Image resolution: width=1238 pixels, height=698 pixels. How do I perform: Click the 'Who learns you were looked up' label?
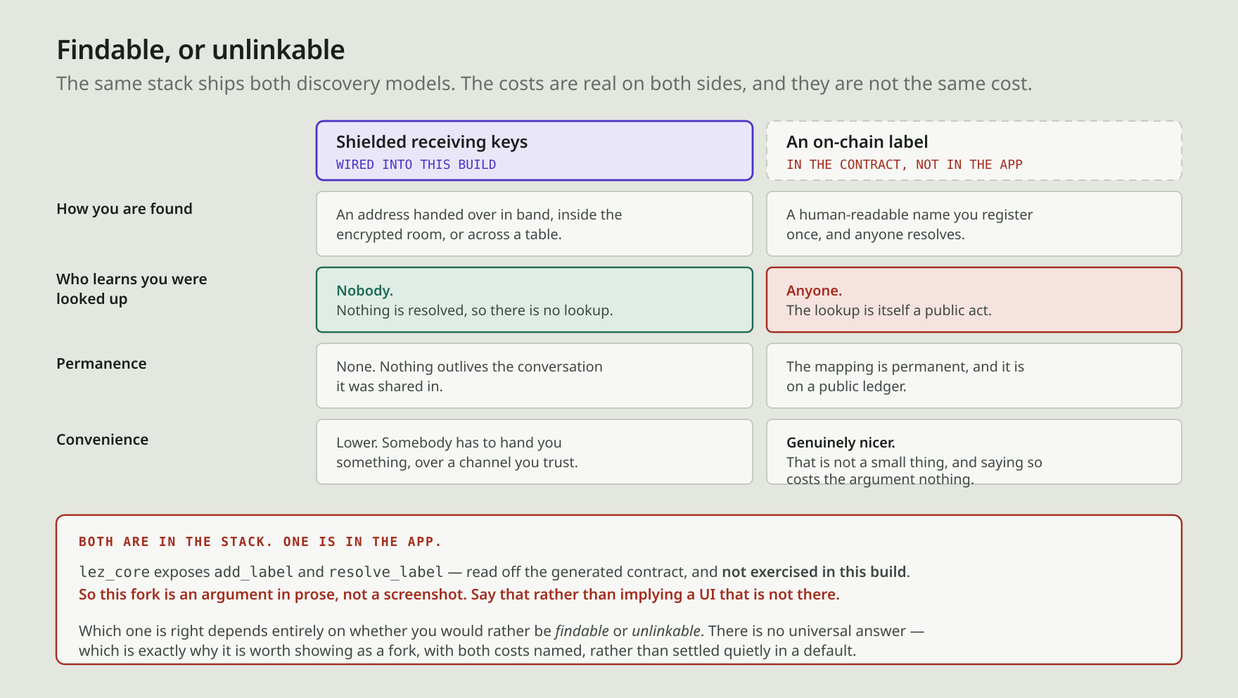(x=132, y=289)
